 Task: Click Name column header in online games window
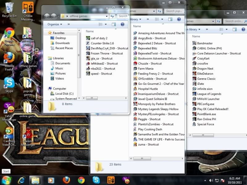196,36
